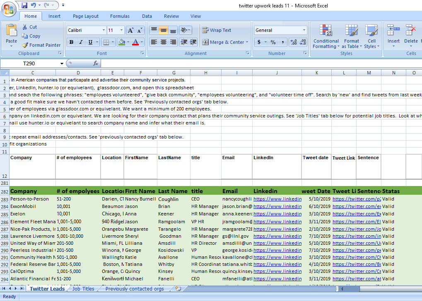Click the Fill Color paint bucket swatch
This screenshot has height=301, width=422.
tap(121, 42)
